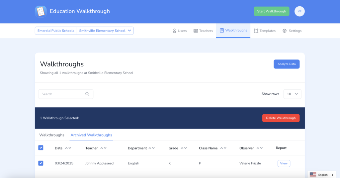The width and height of the screenshot is (340, 178).
Task: Click the English department cell
Action: click(133, 163)
